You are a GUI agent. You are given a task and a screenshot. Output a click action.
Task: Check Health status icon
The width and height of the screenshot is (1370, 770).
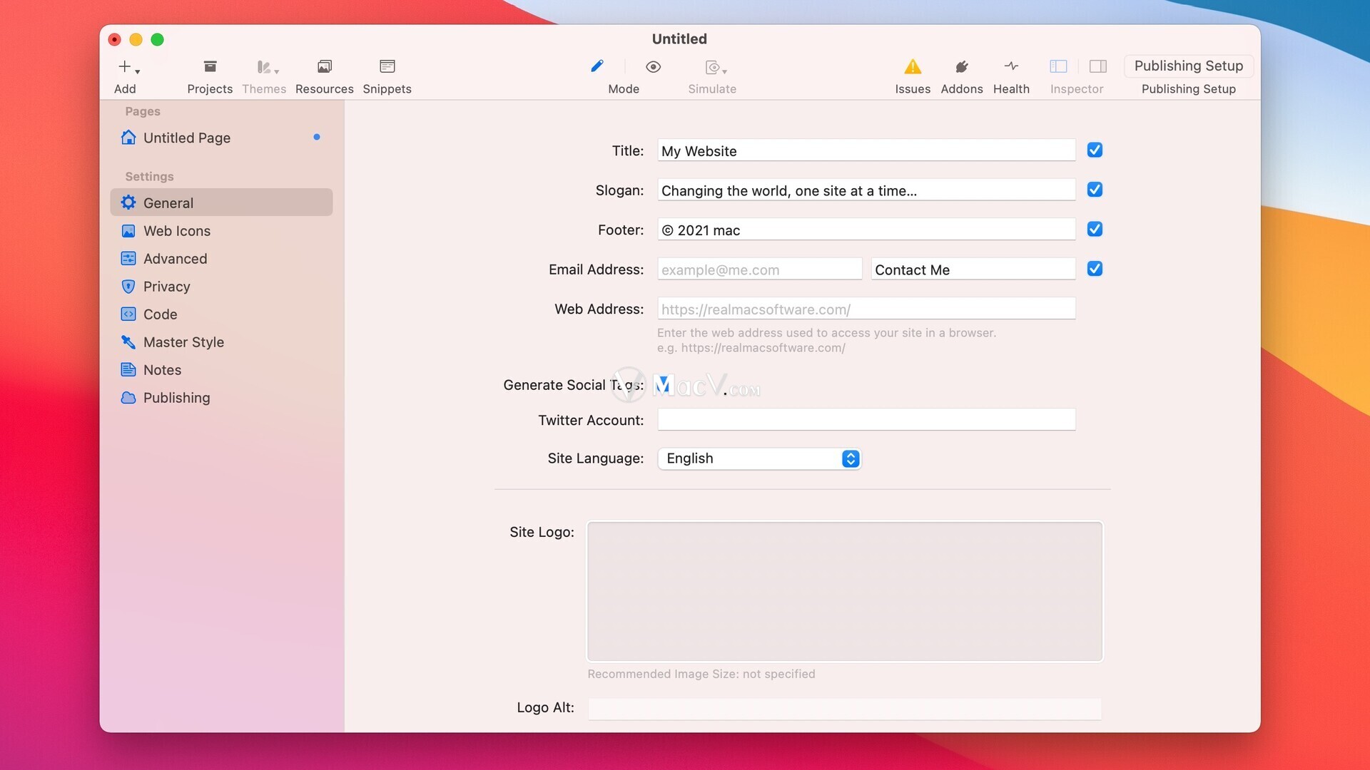1010,66
